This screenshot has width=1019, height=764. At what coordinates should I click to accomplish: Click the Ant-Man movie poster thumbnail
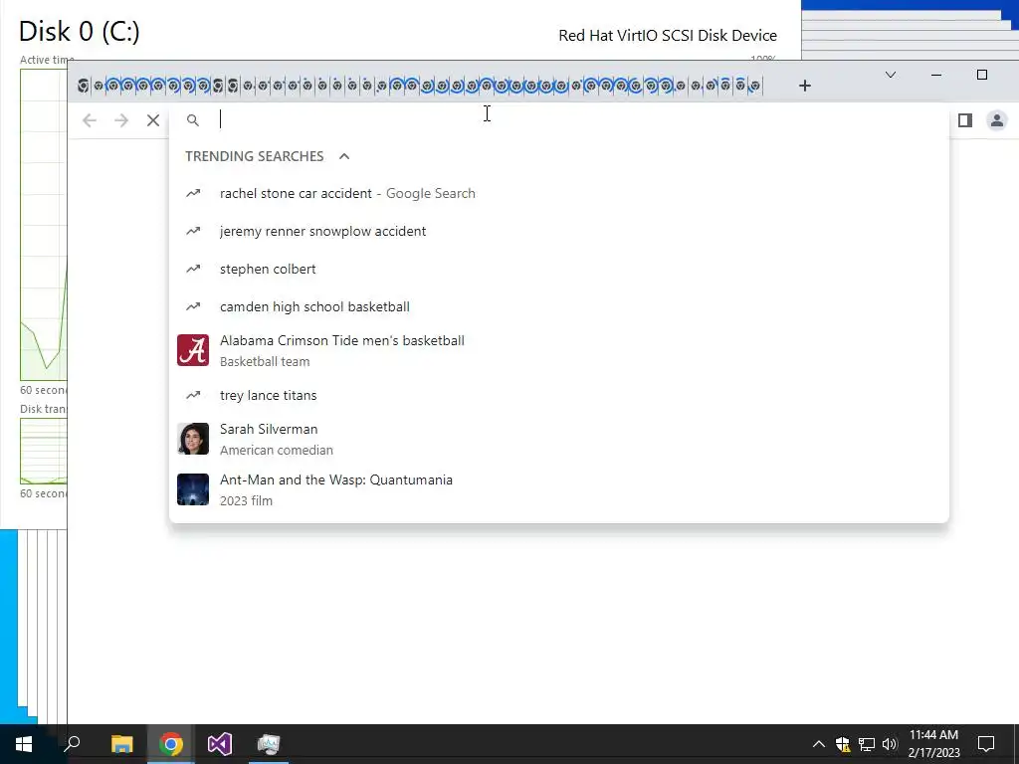[193, 489]
